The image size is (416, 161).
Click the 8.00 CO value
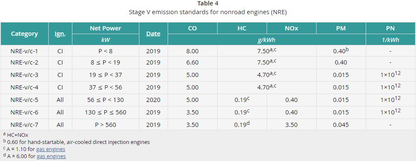pos(193,51)
